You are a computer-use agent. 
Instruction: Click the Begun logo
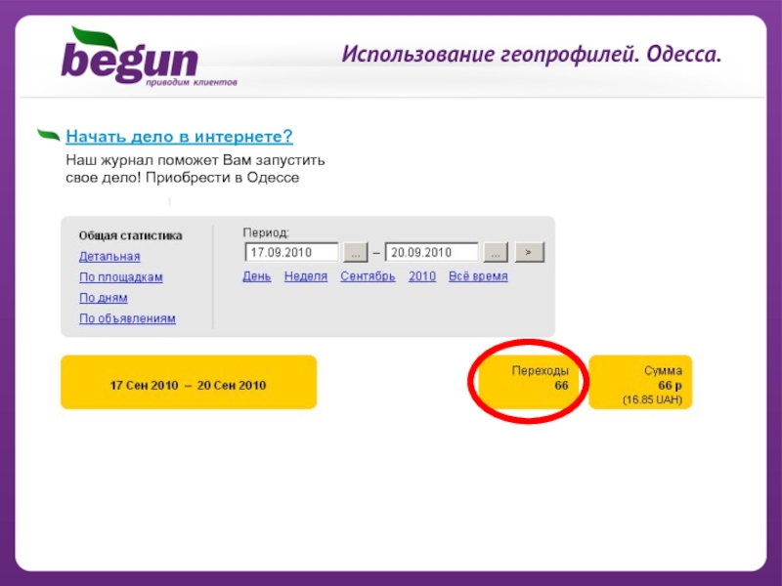(x=149, y=57)
